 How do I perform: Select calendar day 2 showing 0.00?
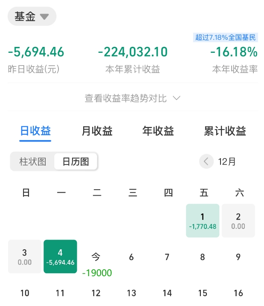click(238, 220)
